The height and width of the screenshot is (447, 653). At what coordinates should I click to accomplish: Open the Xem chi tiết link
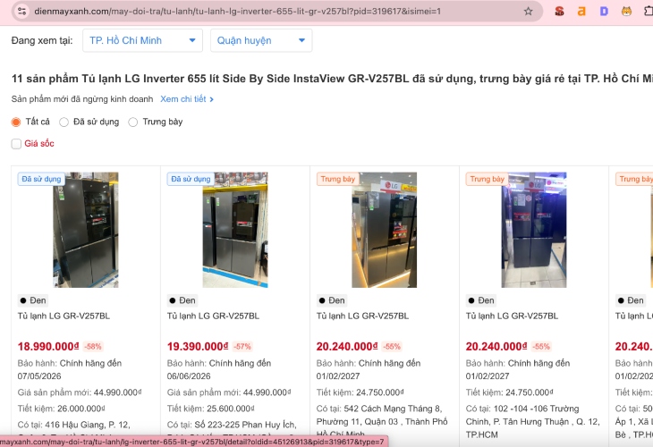tap(187, 99)
